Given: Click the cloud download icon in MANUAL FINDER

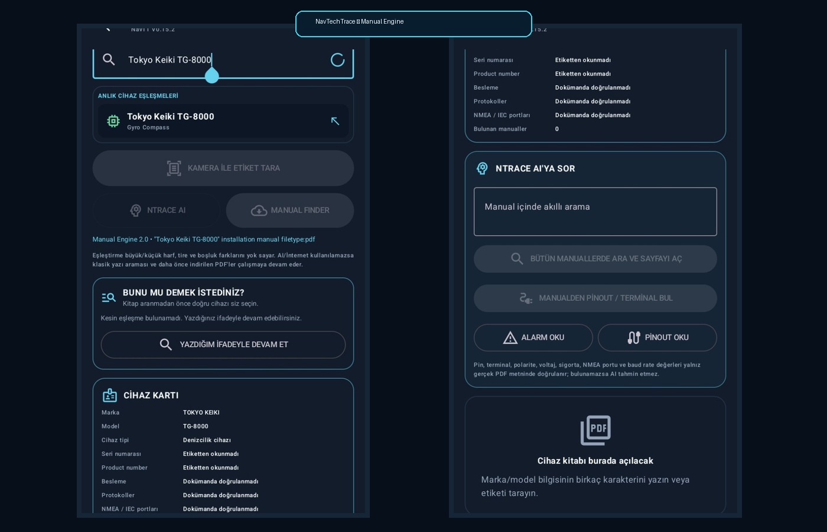Looking at the screenshot, I should [x=259, y=210].
